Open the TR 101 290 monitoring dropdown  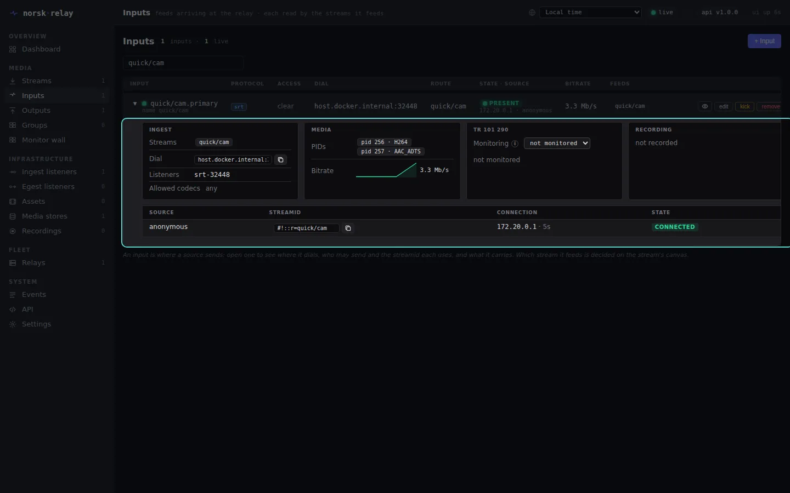coord(557,143)
